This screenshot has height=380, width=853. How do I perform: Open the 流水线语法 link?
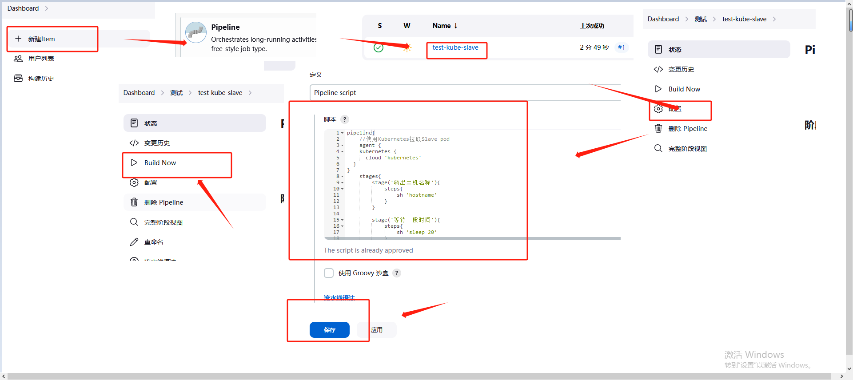pos(339,298)
